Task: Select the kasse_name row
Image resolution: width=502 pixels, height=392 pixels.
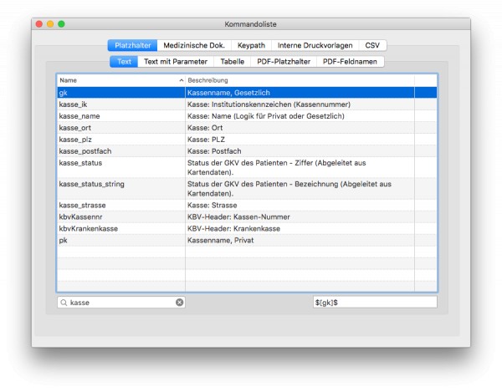Action: click(247, 116)
